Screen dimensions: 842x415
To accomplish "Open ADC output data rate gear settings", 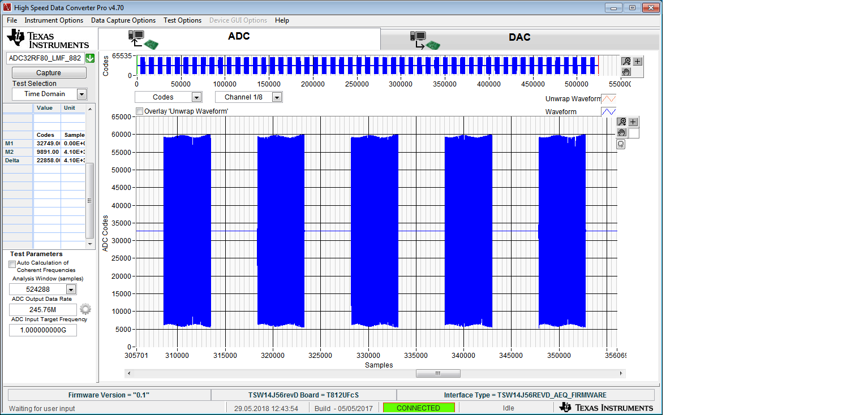I will tap(85, 309).
